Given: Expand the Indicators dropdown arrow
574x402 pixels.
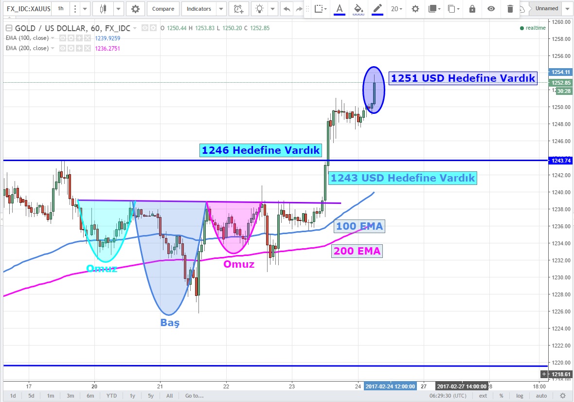Looking at the screenshot, I should (x=221, y=9).
